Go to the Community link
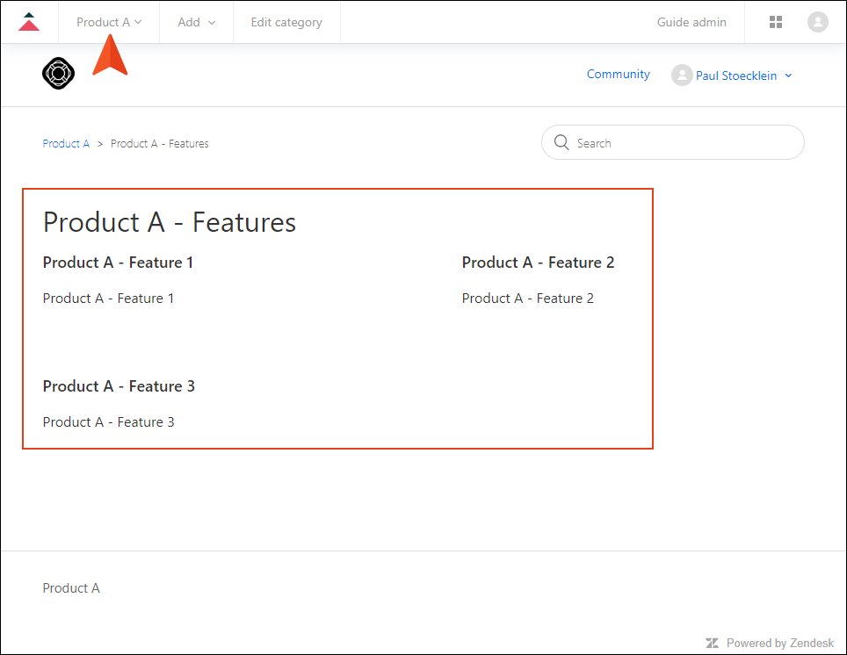This screenshot has width=847, height=655. point(618,74)
